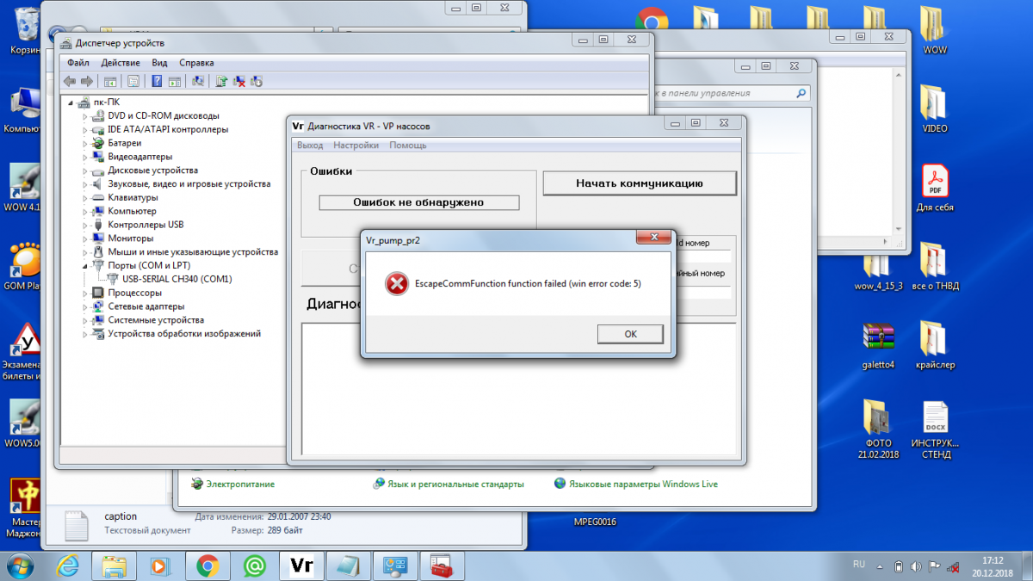Image resolution: width=1033 pixels, height=581 pixels.
Task: Click the control panel search box
Action: (730, 93)
